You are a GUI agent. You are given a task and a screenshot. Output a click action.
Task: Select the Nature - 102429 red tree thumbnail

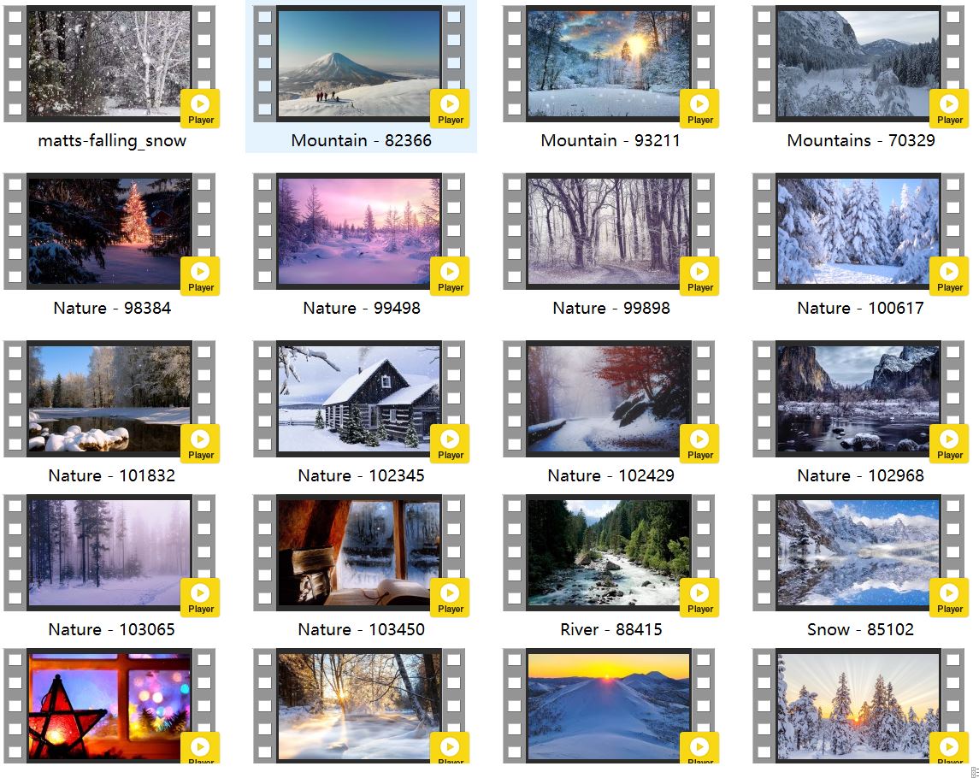pos(608,398)
